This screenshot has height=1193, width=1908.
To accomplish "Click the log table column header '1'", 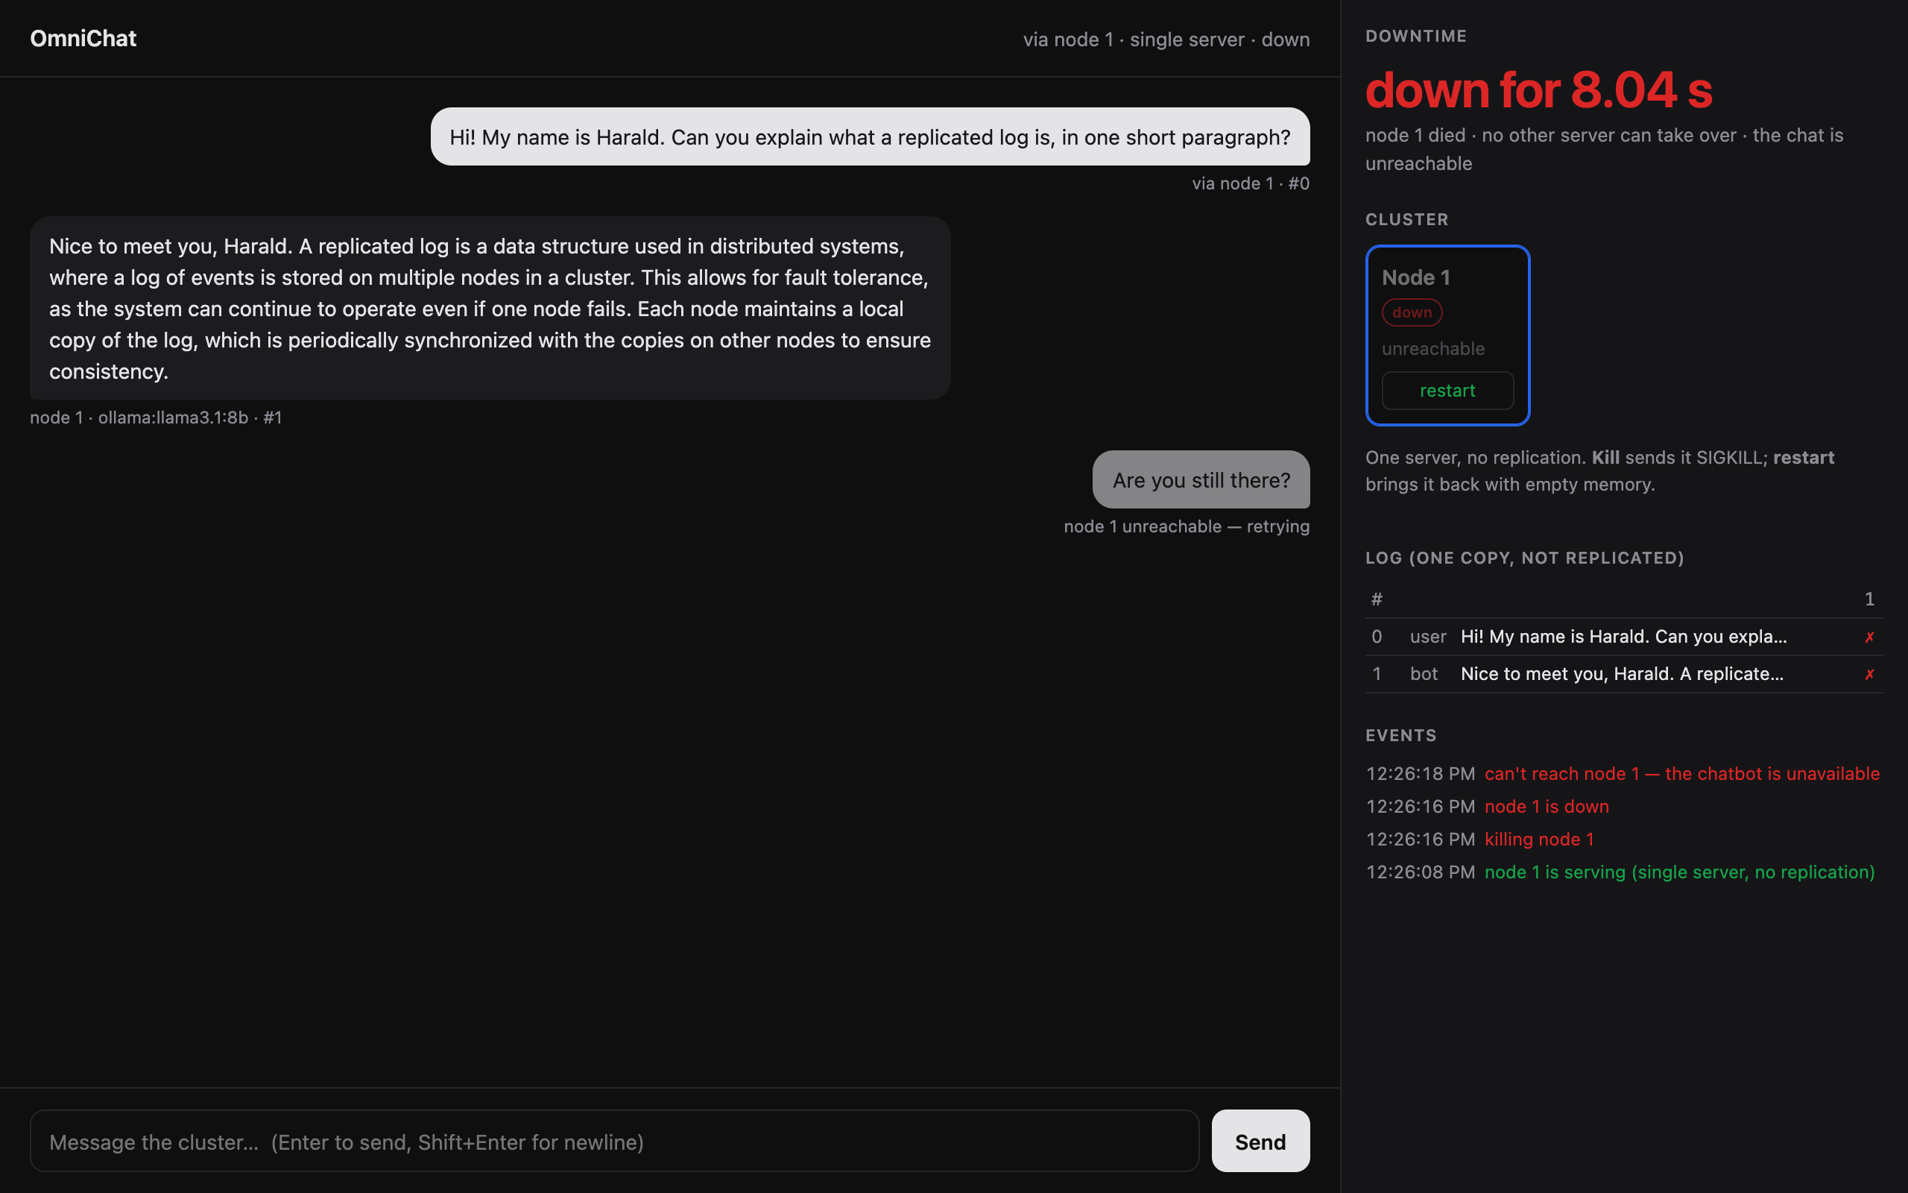I will point(1869,599).
